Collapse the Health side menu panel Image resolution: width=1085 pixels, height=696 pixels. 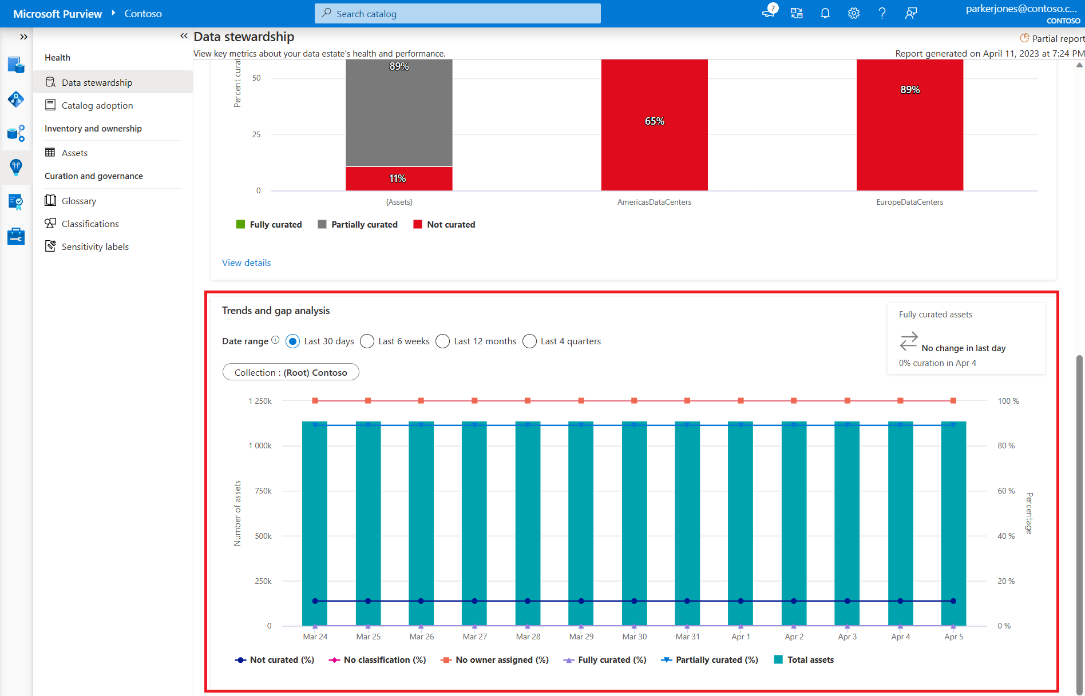click(184, 36)
